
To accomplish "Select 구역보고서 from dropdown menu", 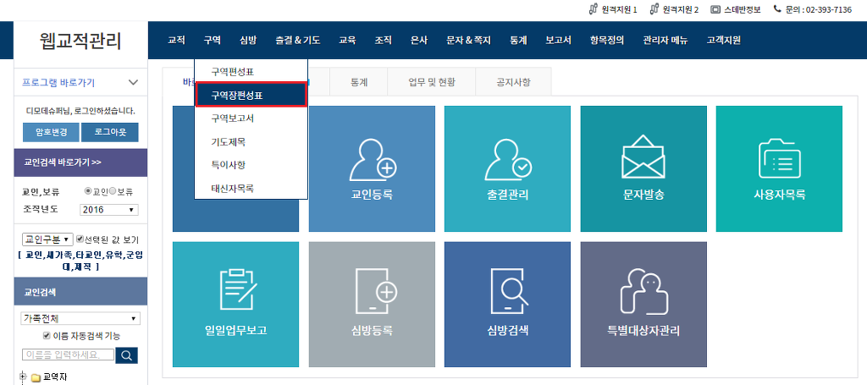I will [x=251, y=118].
